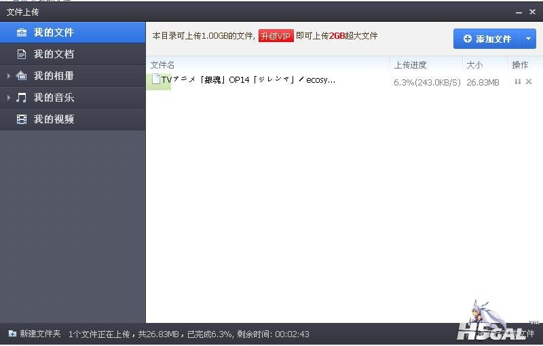
Task: Open dropdown arrow next to 添加文件
Action: pos(528,39)
